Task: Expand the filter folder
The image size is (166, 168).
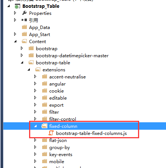Action: (35, 112)
